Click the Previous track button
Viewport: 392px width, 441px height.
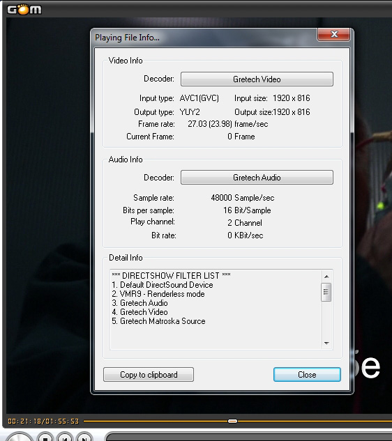coord(65,437)
